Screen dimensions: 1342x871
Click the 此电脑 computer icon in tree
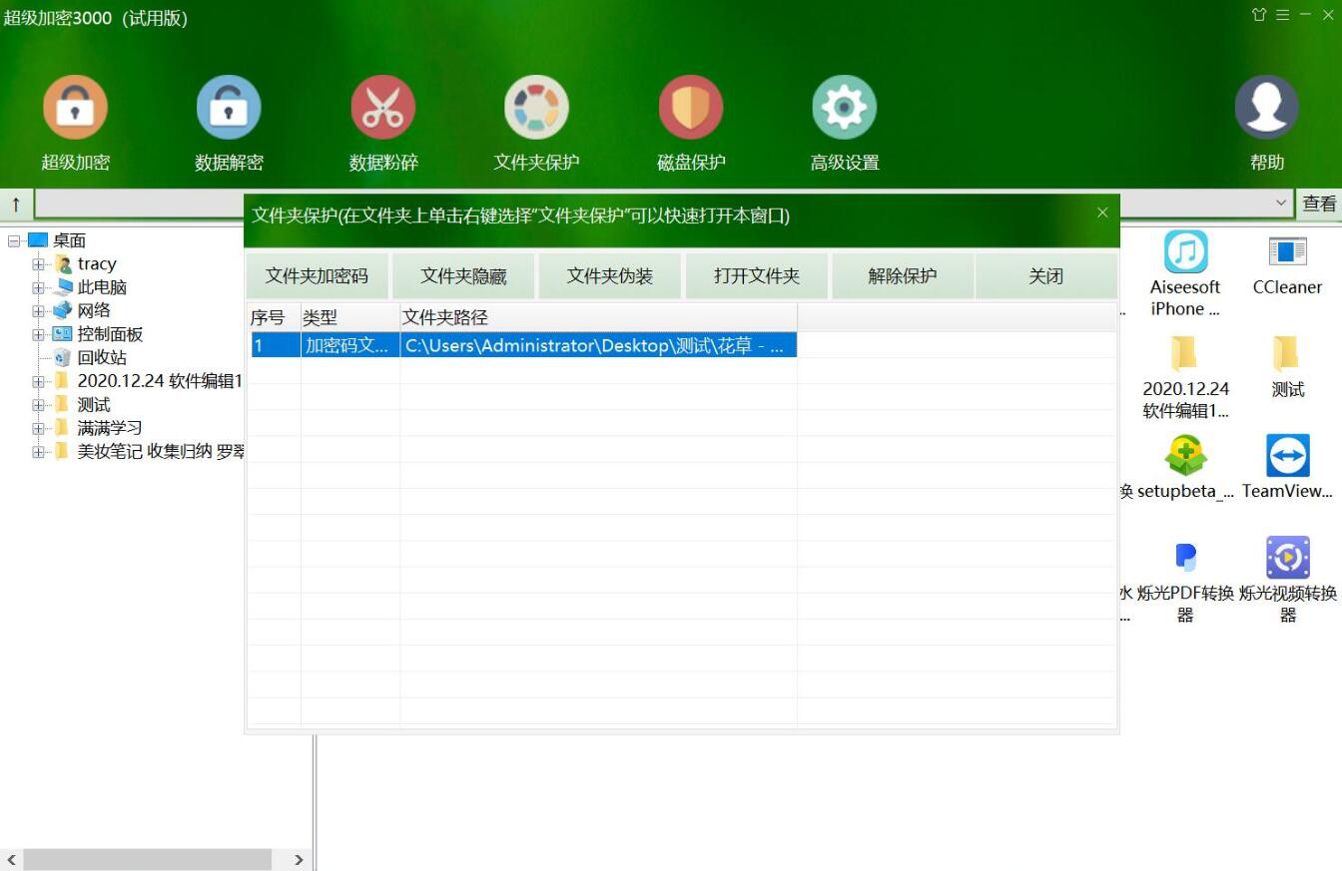point(62,287)
